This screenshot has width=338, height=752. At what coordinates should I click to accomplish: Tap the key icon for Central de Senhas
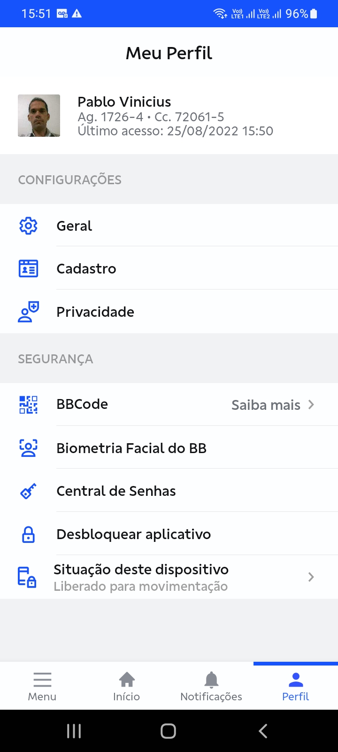tap(28, 491)
